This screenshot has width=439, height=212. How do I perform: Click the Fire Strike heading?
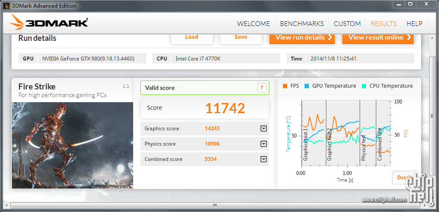pyautogui.click(x=37, y=86)
